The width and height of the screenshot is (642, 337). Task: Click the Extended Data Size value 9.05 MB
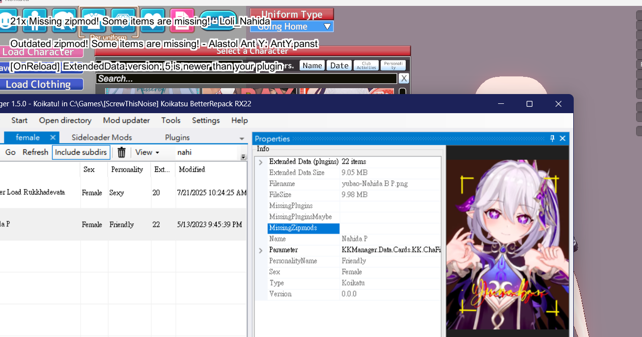354,172
